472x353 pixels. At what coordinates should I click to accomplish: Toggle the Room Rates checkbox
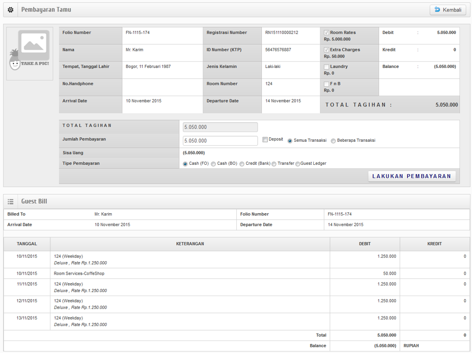click(327, 33)
